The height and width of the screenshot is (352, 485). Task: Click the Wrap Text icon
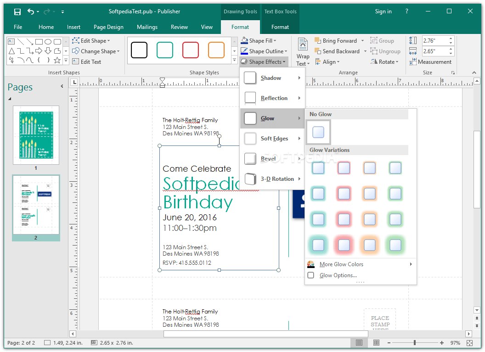click(x=303, y=45)
